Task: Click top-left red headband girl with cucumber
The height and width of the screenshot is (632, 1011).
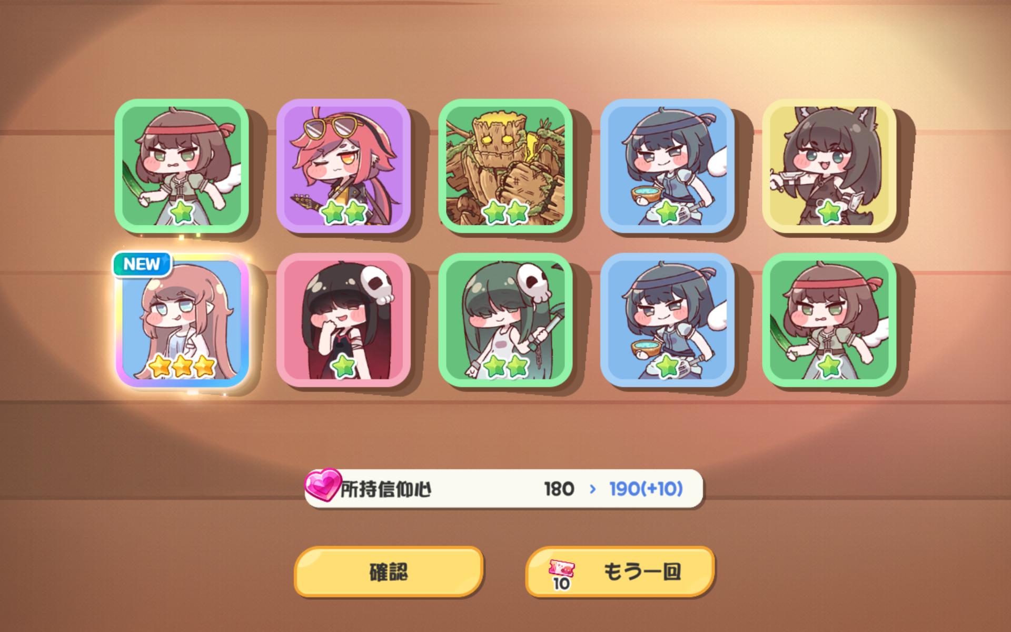Action: [x=182, y=166]
